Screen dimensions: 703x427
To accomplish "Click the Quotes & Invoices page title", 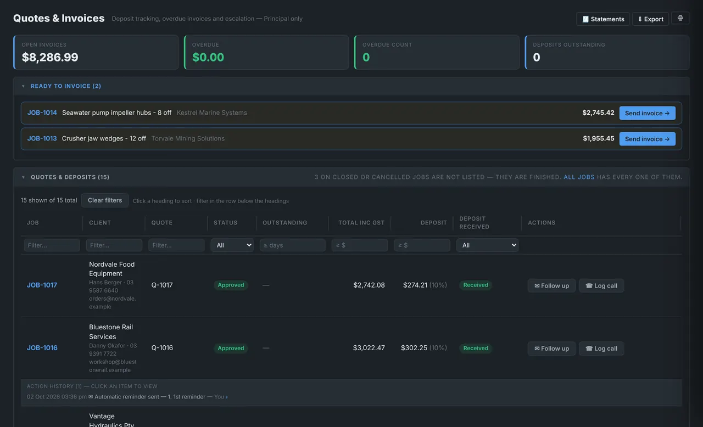I will [59, 18].
